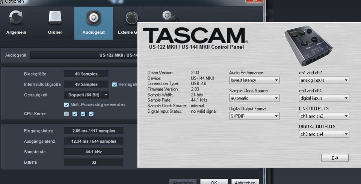Switch to the Allgemein tab label
Viewport: 361px width, 184px height.
pyautogui.click(x=16, y=32)
